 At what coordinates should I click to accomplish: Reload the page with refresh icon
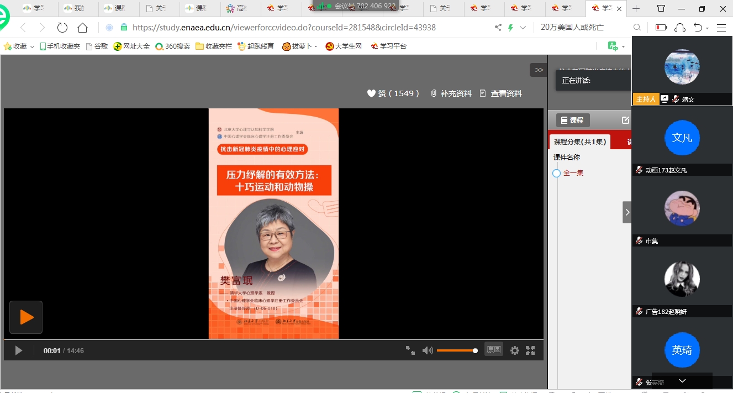tap(62, 28)
